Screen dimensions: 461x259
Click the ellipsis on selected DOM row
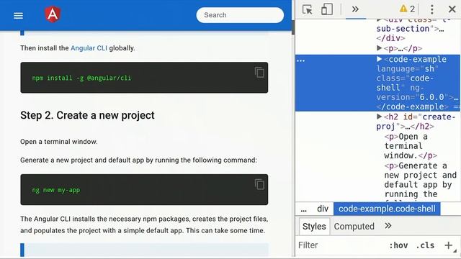[301, 60]
